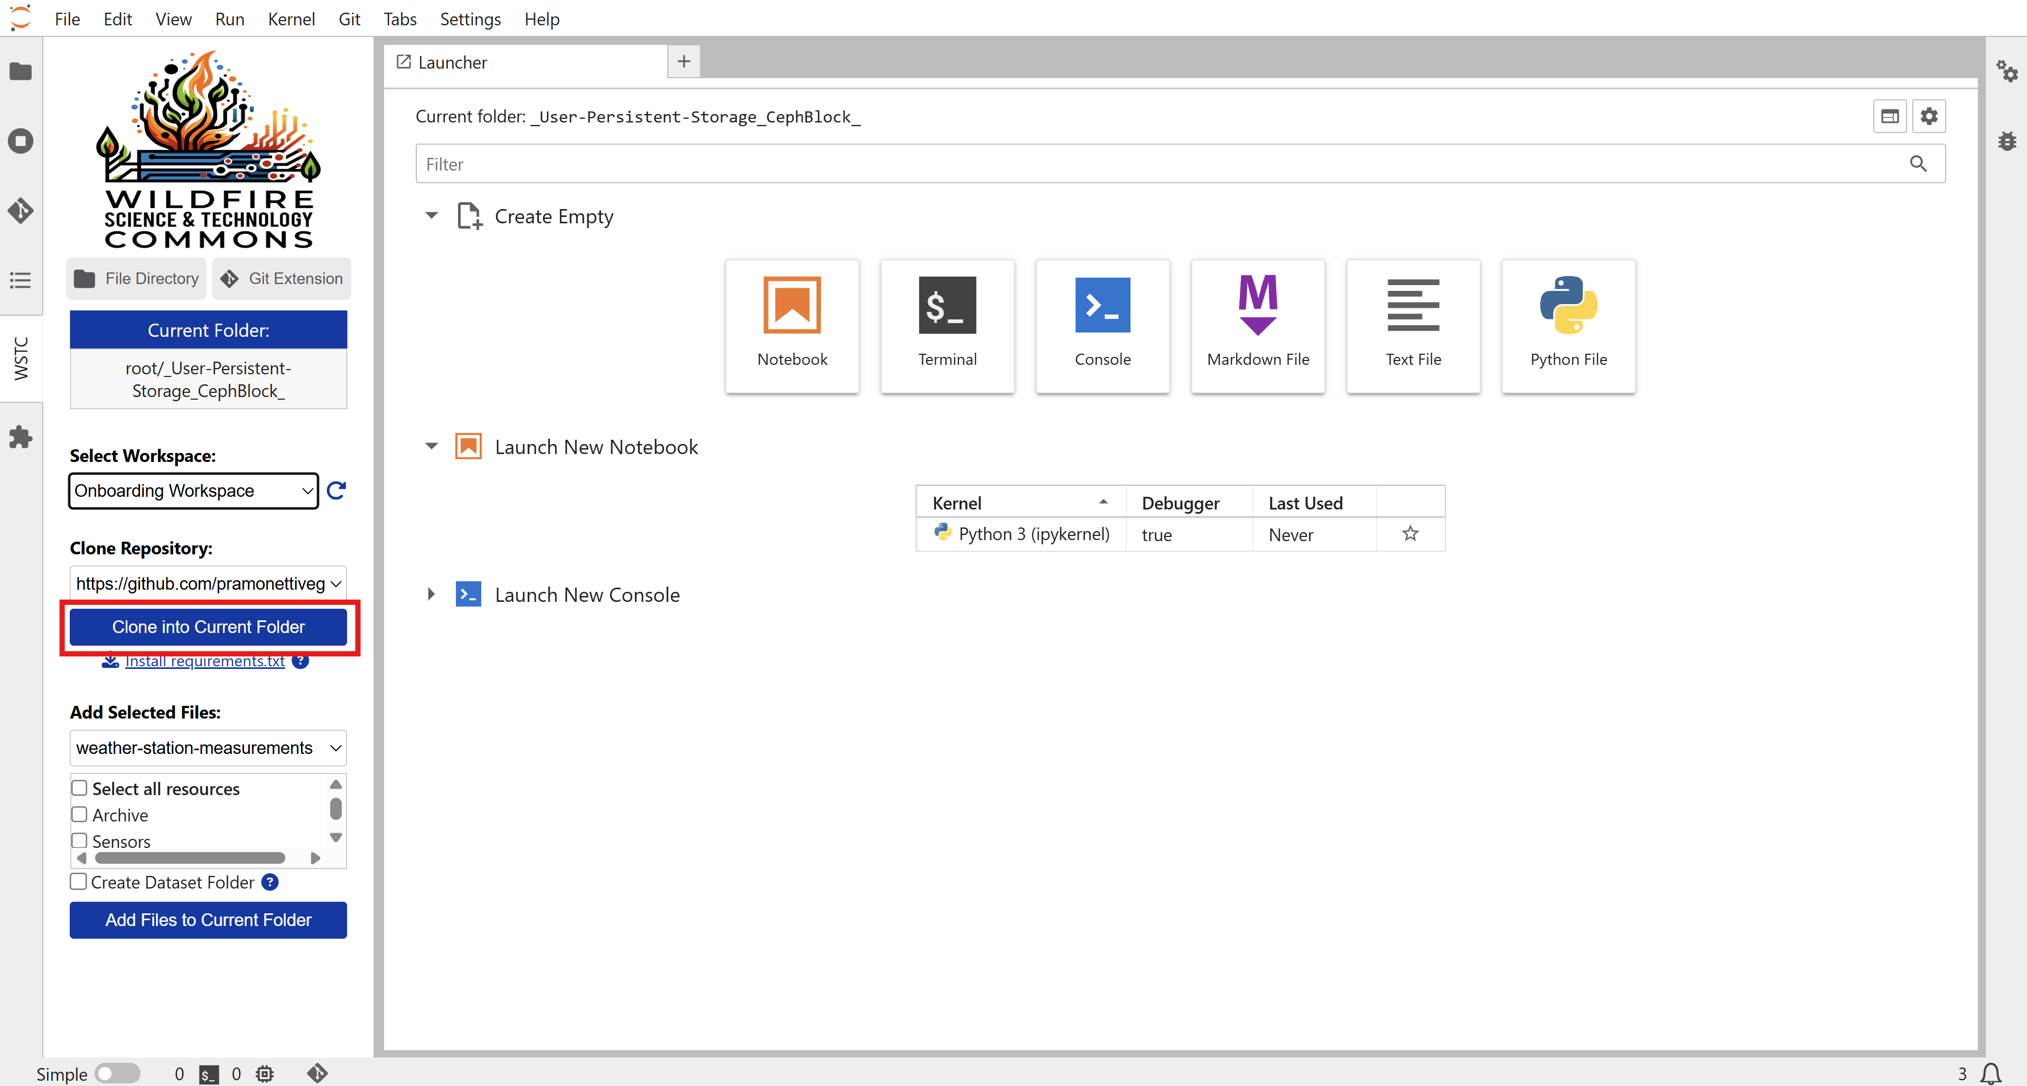The height and width of the screenshot is (1086, 2027).
Task: Launch a new Python File
Action: 1567,326
